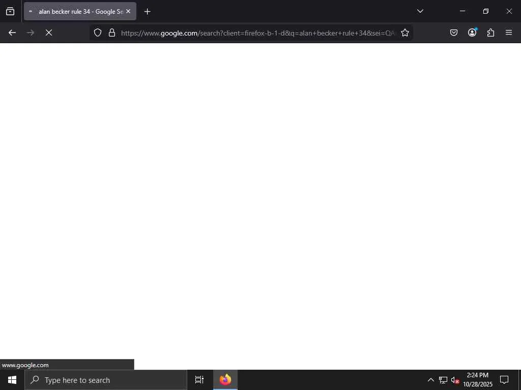This screenshot has width=521, height=390.
Task: Expand the List all tabs chevron
Action: 420,11
